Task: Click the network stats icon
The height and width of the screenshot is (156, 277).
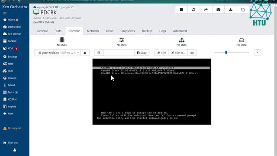Action: click(x=182, y=40)
